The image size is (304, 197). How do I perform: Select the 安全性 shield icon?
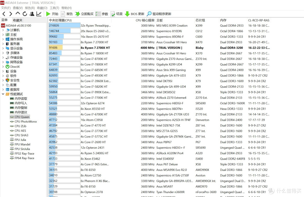8,80
